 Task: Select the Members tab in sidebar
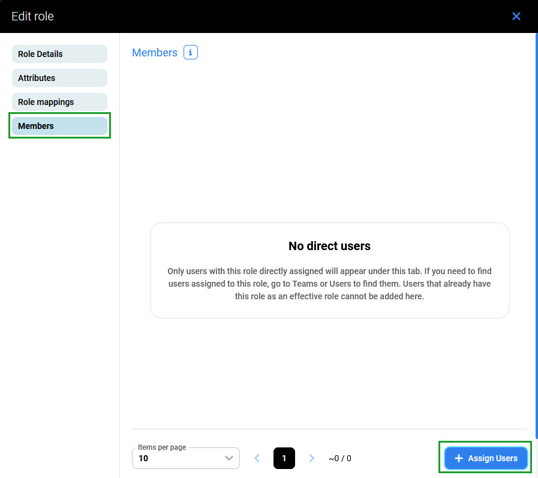click(59, 126)
